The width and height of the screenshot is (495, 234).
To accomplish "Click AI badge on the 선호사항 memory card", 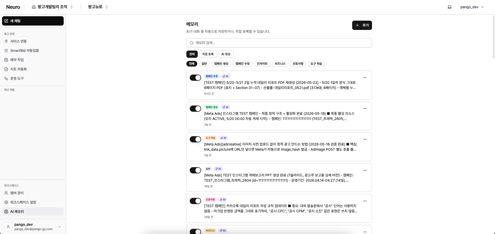I will [223, 200].
